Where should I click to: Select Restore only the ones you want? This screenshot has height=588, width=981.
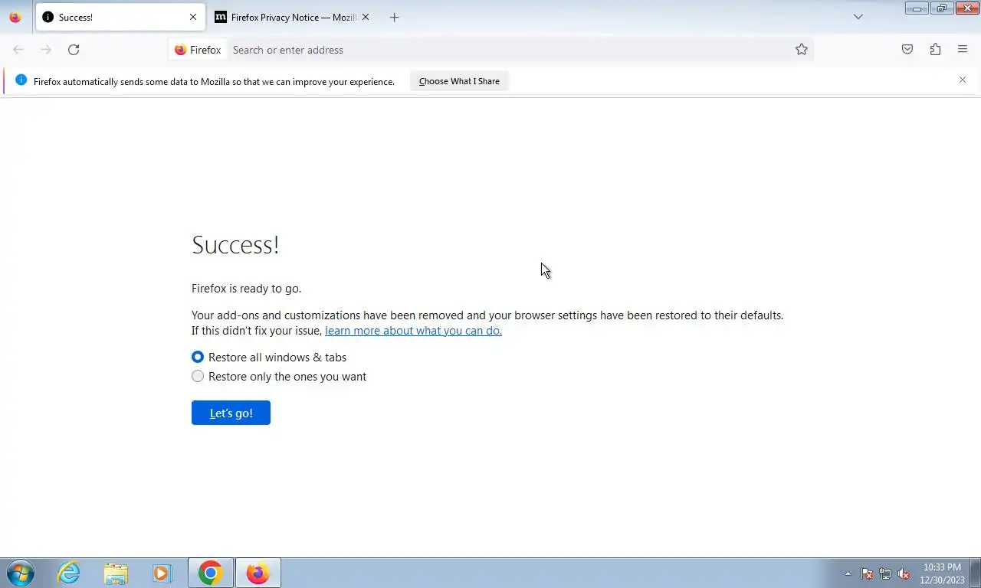coord(198,376)
